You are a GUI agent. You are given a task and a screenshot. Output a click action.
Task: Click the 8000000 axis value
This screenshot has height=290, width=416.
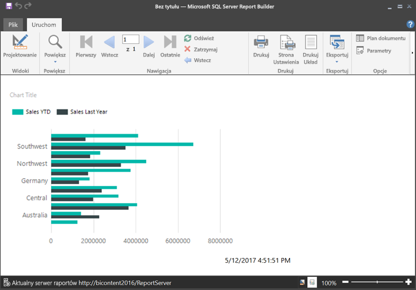(x=220, y=241)
